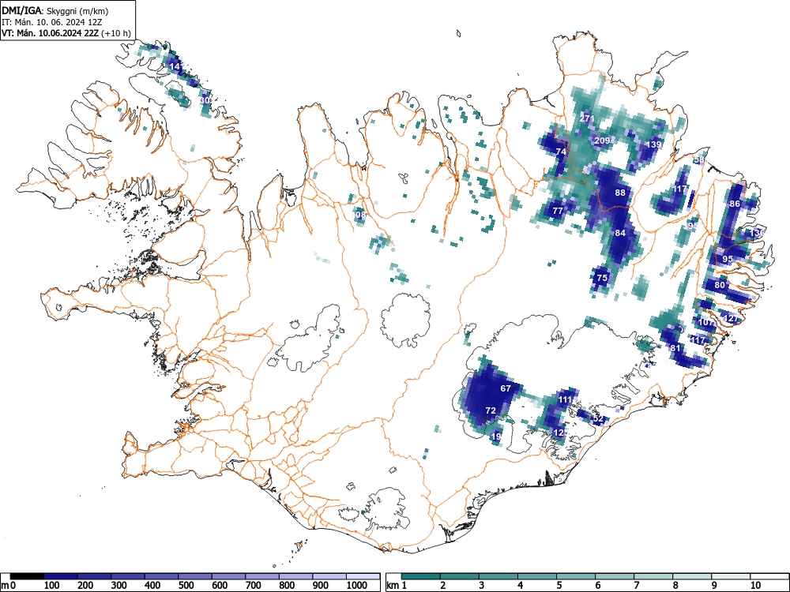
Task: Click the 'km 1' legend label
Action: 397,586
